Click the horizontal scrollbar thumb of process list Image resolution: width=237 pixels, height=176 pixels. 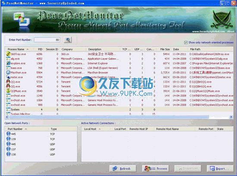pyautogui.click(x=109, y=117)
